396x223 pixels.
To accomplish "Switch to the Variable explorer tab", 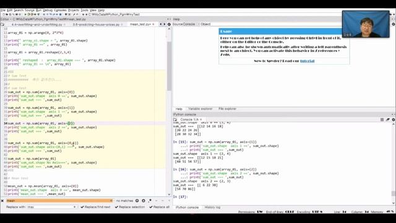I will click(x=200, y=109).
